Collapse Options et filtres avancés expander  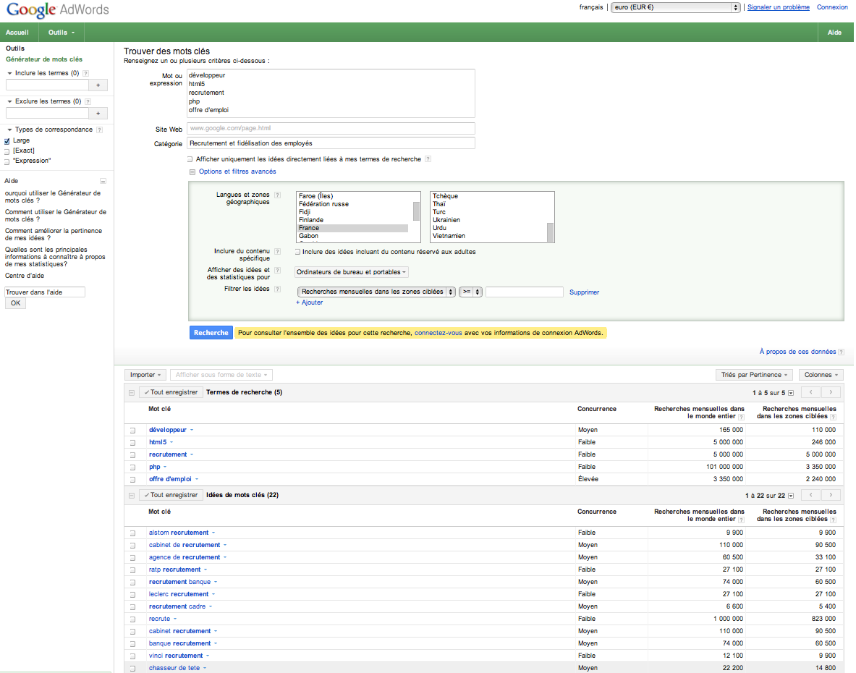pos(192,172)
